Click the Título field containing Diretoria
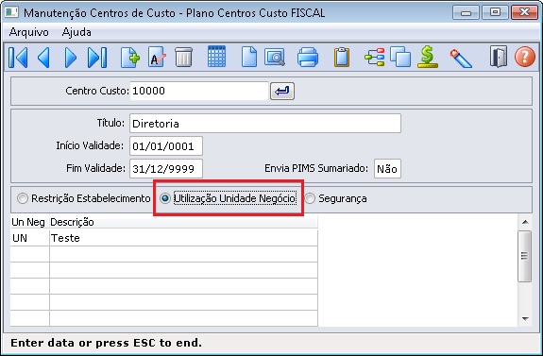Screen dimensions: 543x356 (265, 124)
